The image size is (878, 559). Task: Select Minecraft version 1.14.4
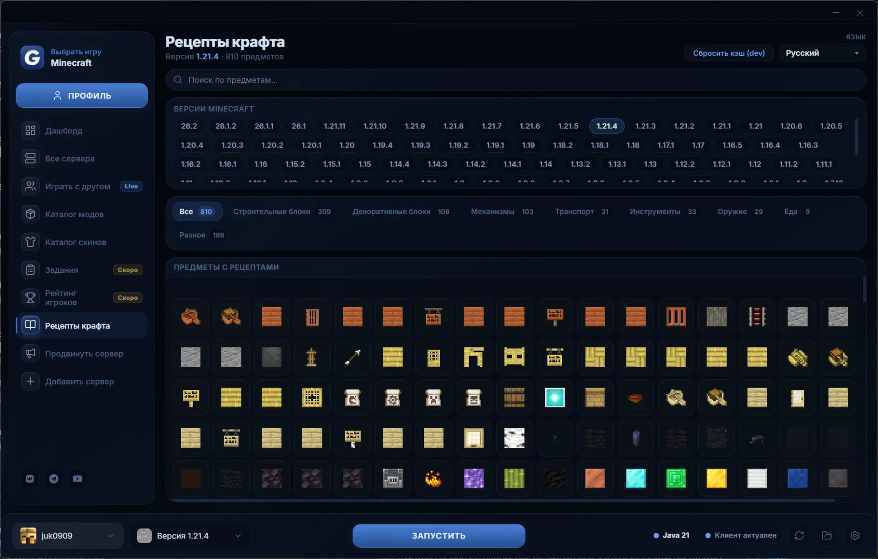(399, 164)
